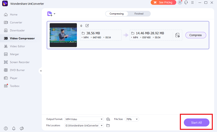Open notifications bell icon

[x=14, y=128]
